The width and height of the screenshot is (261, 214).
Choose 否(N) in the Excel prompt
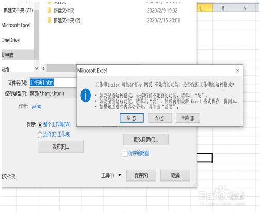click(x=159, y=118)
